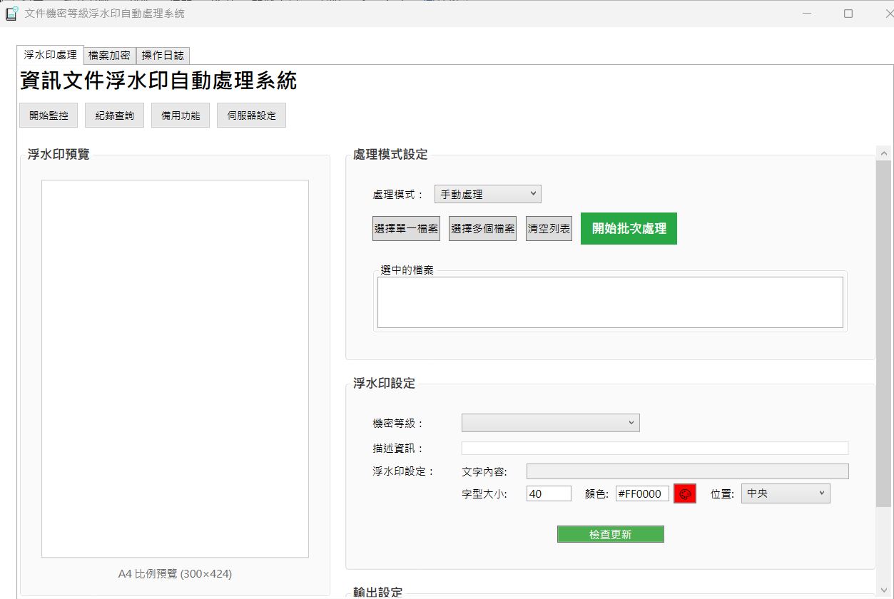Select the 浮水印處理 tab
The image size is (894, 599).
(50, 55)
